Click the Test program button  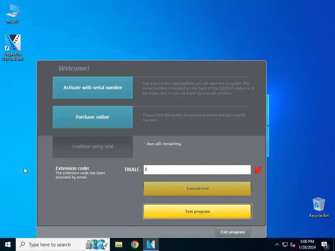pos(197,211)
